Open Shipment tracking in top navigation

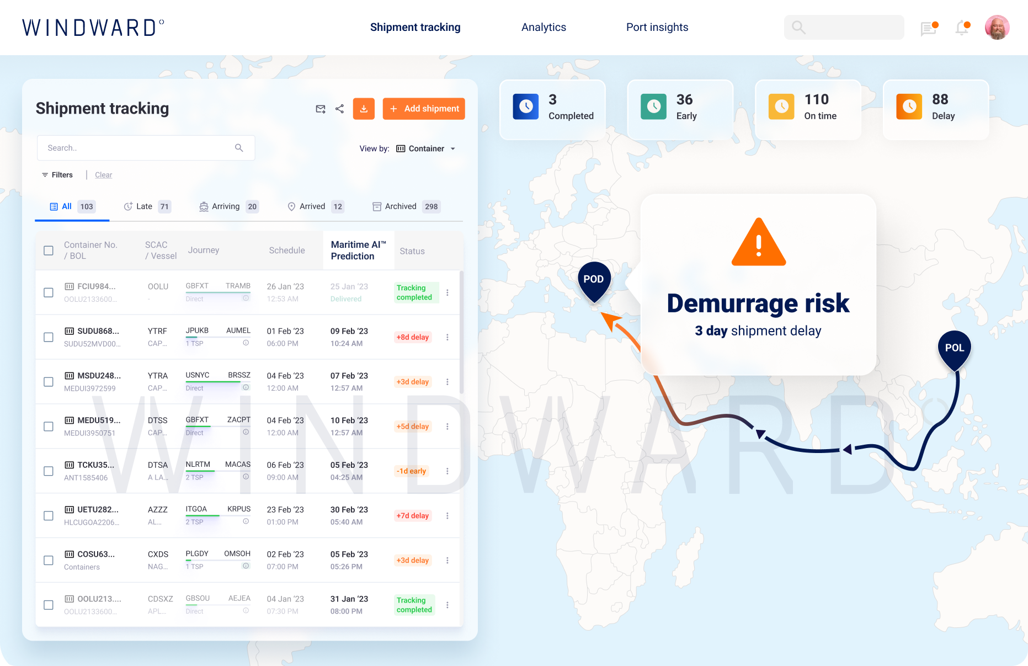tap(416, 27)
